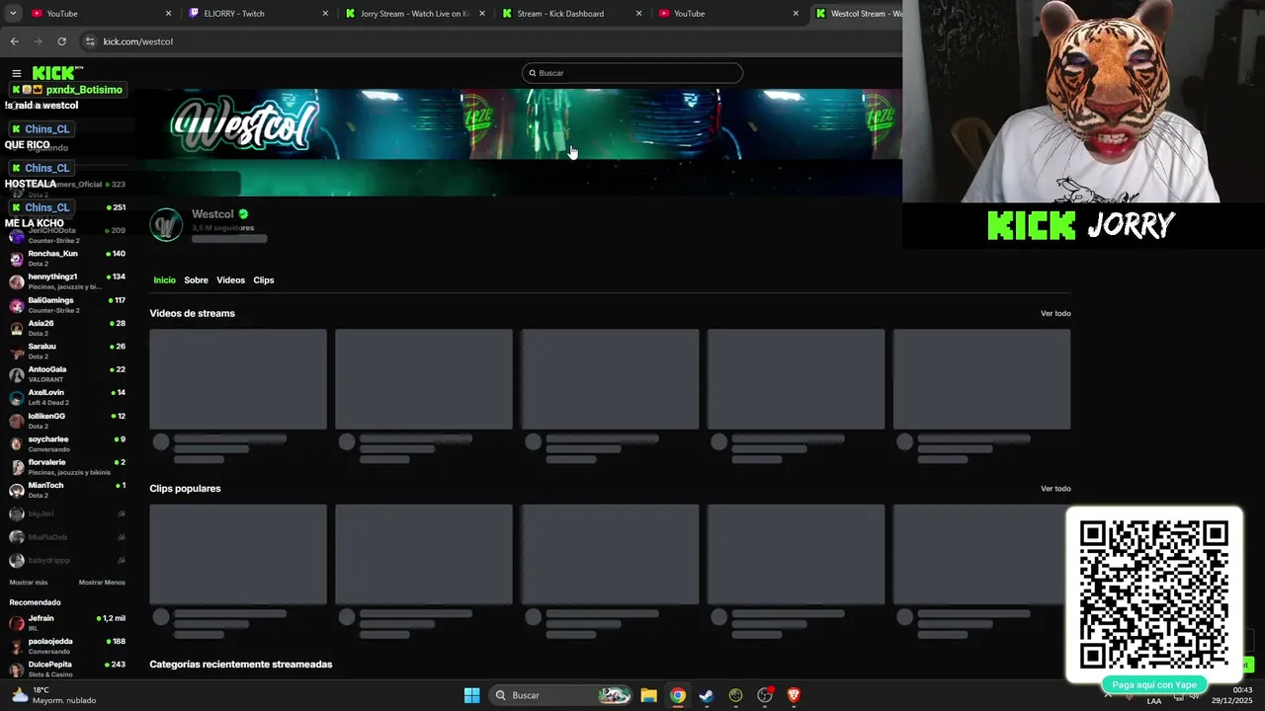Viewport: 1265px width, 711px height.
Task: Click the Westcol channel name
Action: tap(212, 214)
